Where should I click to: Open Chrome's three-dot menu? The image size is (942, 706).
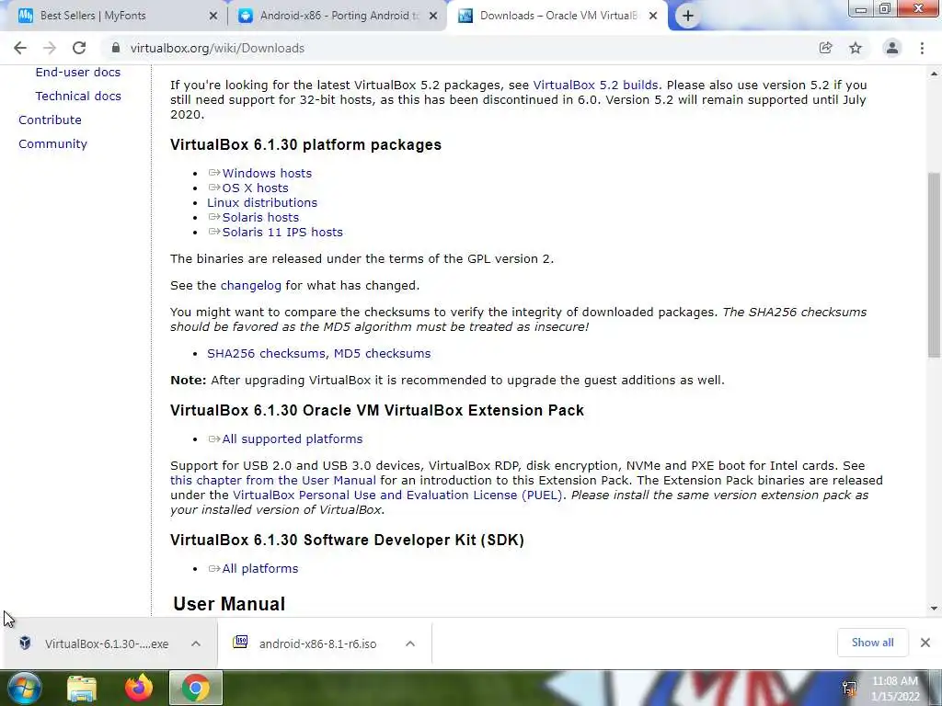coord(922,48)
